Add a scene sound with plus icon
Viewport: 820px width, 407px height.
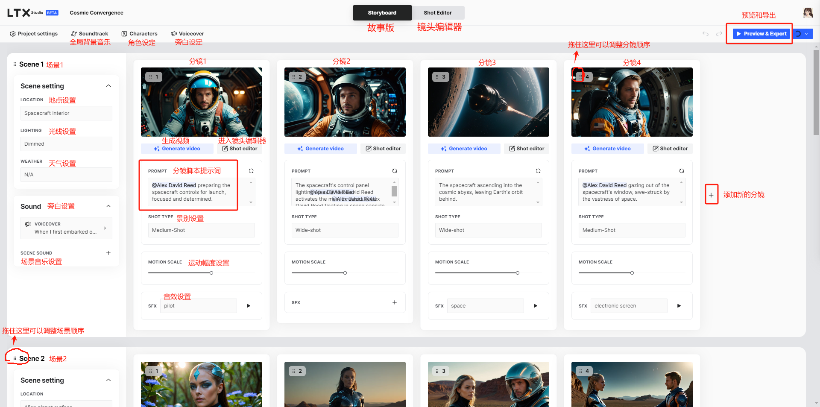click(108, 253)
